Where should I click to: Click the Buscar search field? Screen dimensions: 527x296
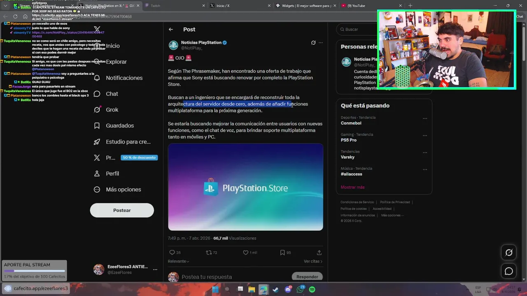tap(357, 29)
